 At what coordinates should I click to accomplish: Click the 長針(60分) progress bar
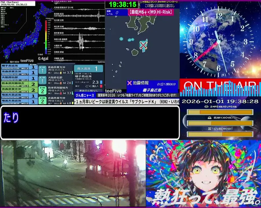[x=220, y=123]
